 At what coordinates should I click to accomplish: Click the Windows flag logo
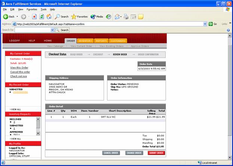(227, 9)
